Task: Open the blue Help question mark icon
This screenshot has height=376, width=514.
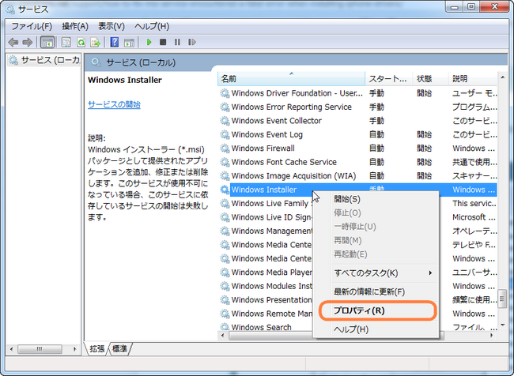Action: (x=115, y=42)
